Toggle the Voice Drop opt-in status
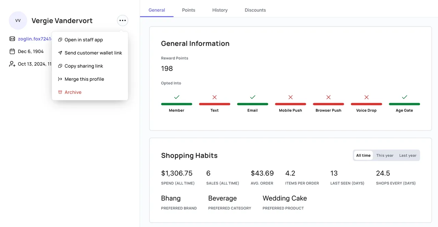Screen dimensions: 438x227 366,97
